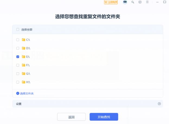This screenshot has height=124, width=169.
Task: Click the blue plus add-folder icon
Action: [x=18, y=93]
